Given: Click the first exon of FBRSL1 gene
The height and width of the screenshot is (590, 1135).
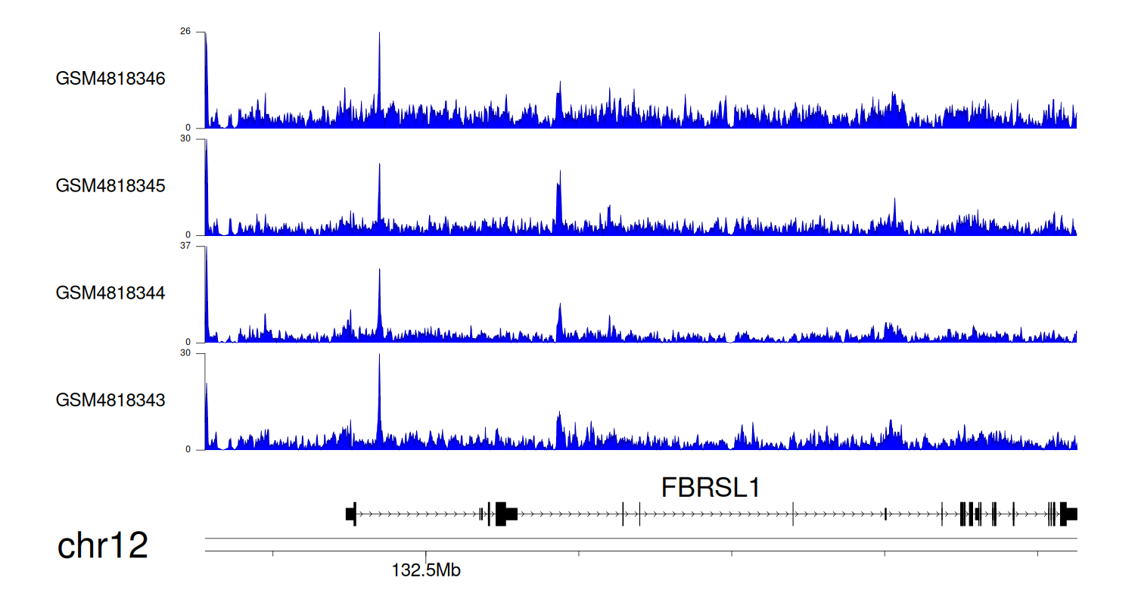Looking at the screenshot, I should 350,514.
